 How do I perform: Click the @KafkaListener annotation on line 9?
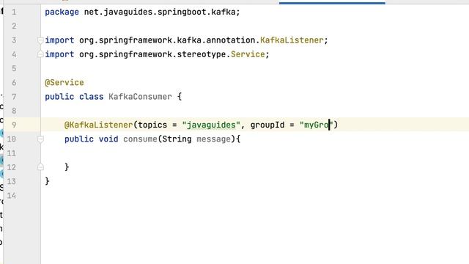98,125
